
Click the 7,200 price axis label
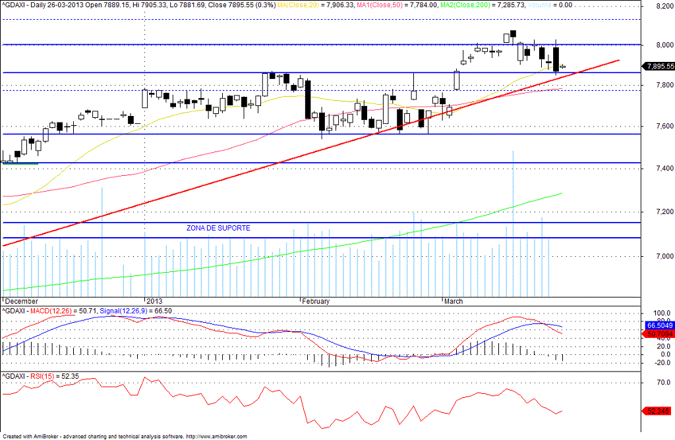click(x=665, y=211)
